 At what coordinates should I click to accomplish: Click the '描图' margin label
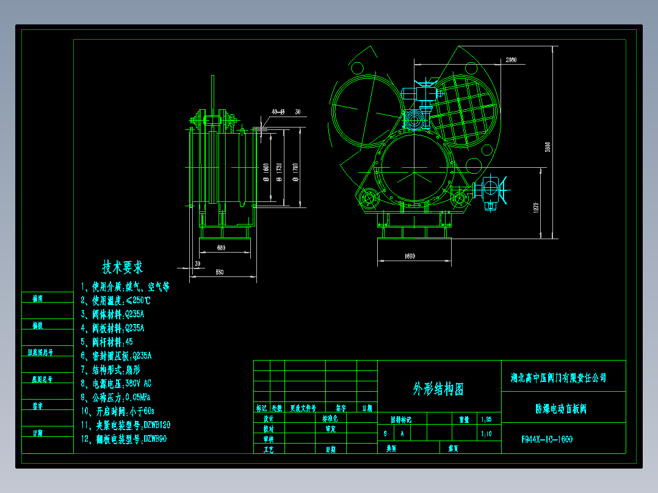(38, 298)
